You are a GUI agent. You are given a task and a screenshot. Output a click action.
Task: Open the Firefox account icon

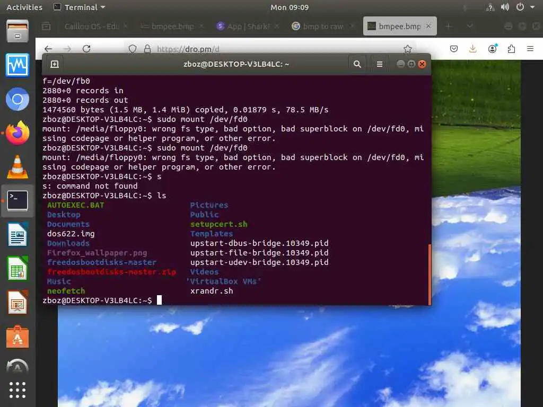[x=492, y=49]
